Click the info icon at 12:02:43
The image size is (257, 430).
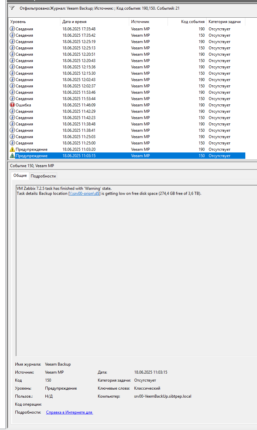[x=12, y=80]
